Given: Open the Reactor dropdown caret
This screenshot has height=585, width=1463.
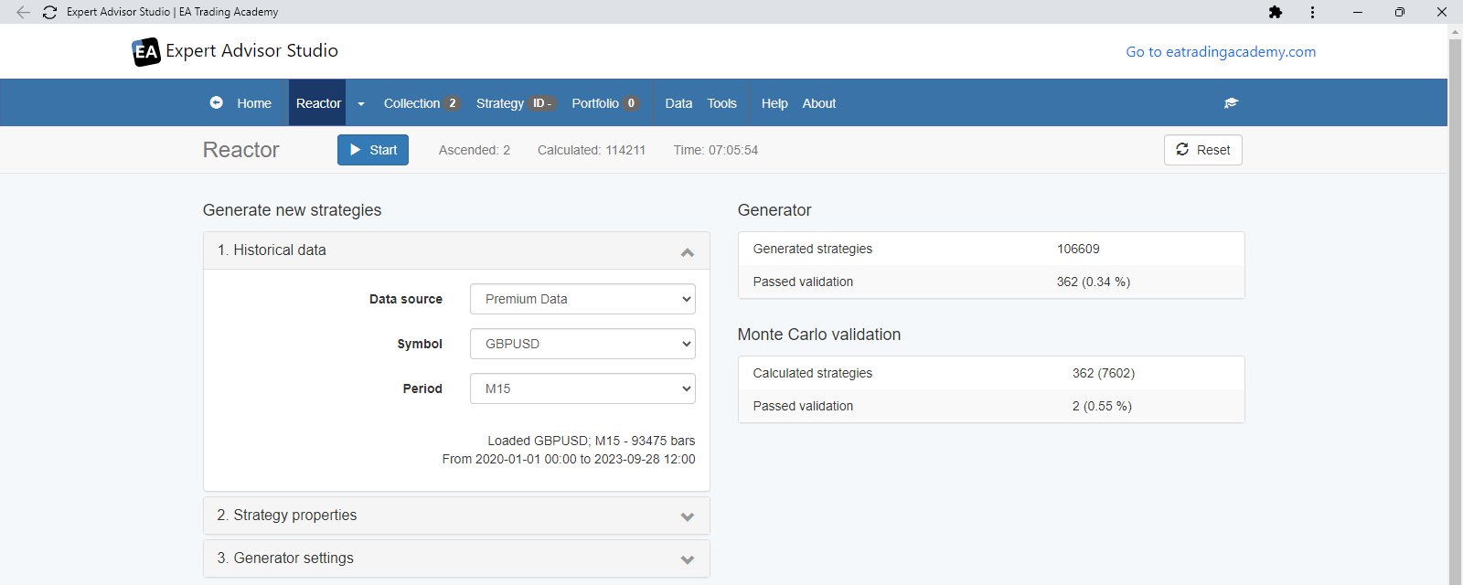Looking at the screenshot, I should coord(361,104).
